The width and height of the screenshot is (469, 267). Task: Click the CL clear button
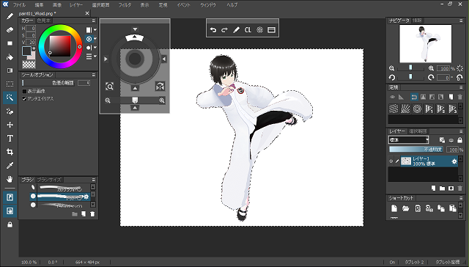click(248, 30)
